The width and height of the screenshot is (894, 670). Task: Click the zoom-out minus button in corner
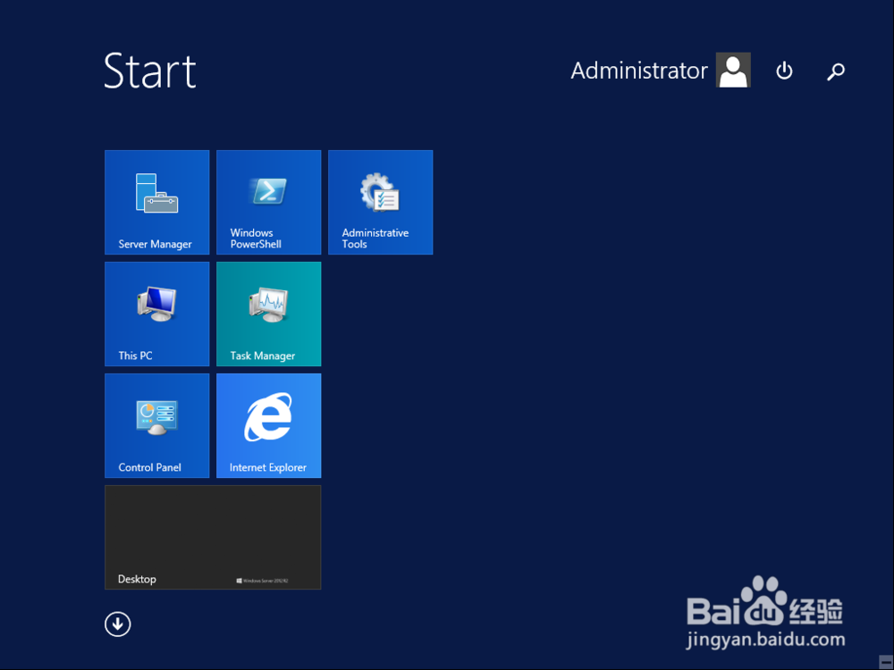click(x=885, y=661)
